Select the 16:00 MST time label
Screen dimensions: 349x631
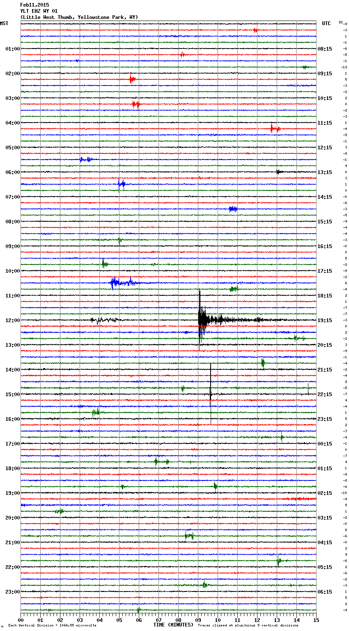(13, 419)
